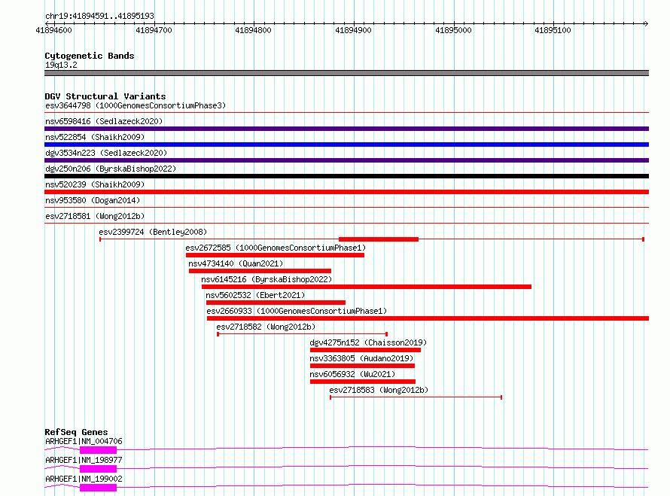The image size is (670, 496).
Task: Click the red bar of esv2660933
Action: [428, 318]
